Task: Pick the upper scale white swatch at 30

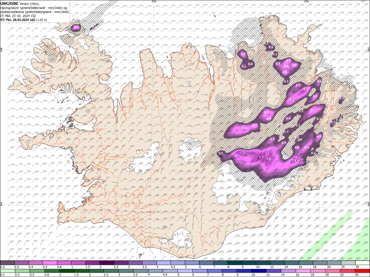Action: (x=363, y=263)
